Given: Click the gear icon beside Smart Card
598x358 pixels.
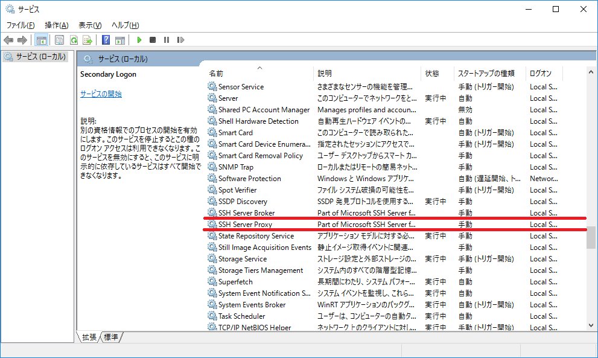Looking at the screenshot, I should click(212, 132).
